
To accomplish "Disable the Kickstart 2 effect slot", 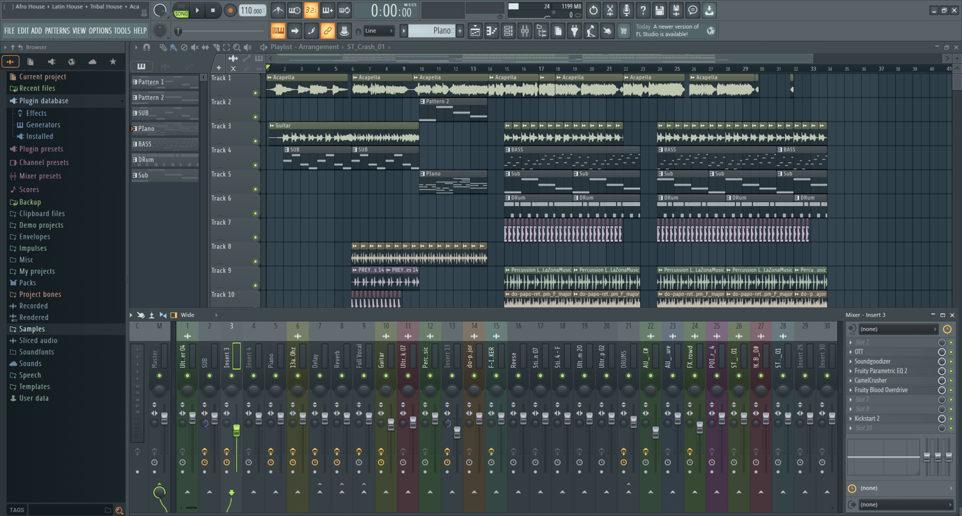I will coord(951,418).
